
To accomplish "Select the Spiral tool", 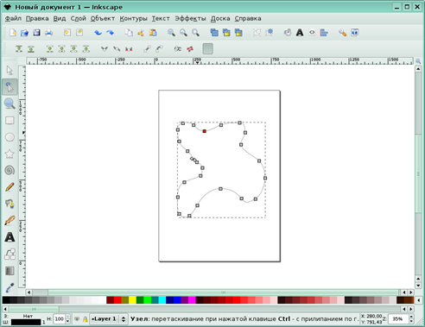I will (10, 170).
